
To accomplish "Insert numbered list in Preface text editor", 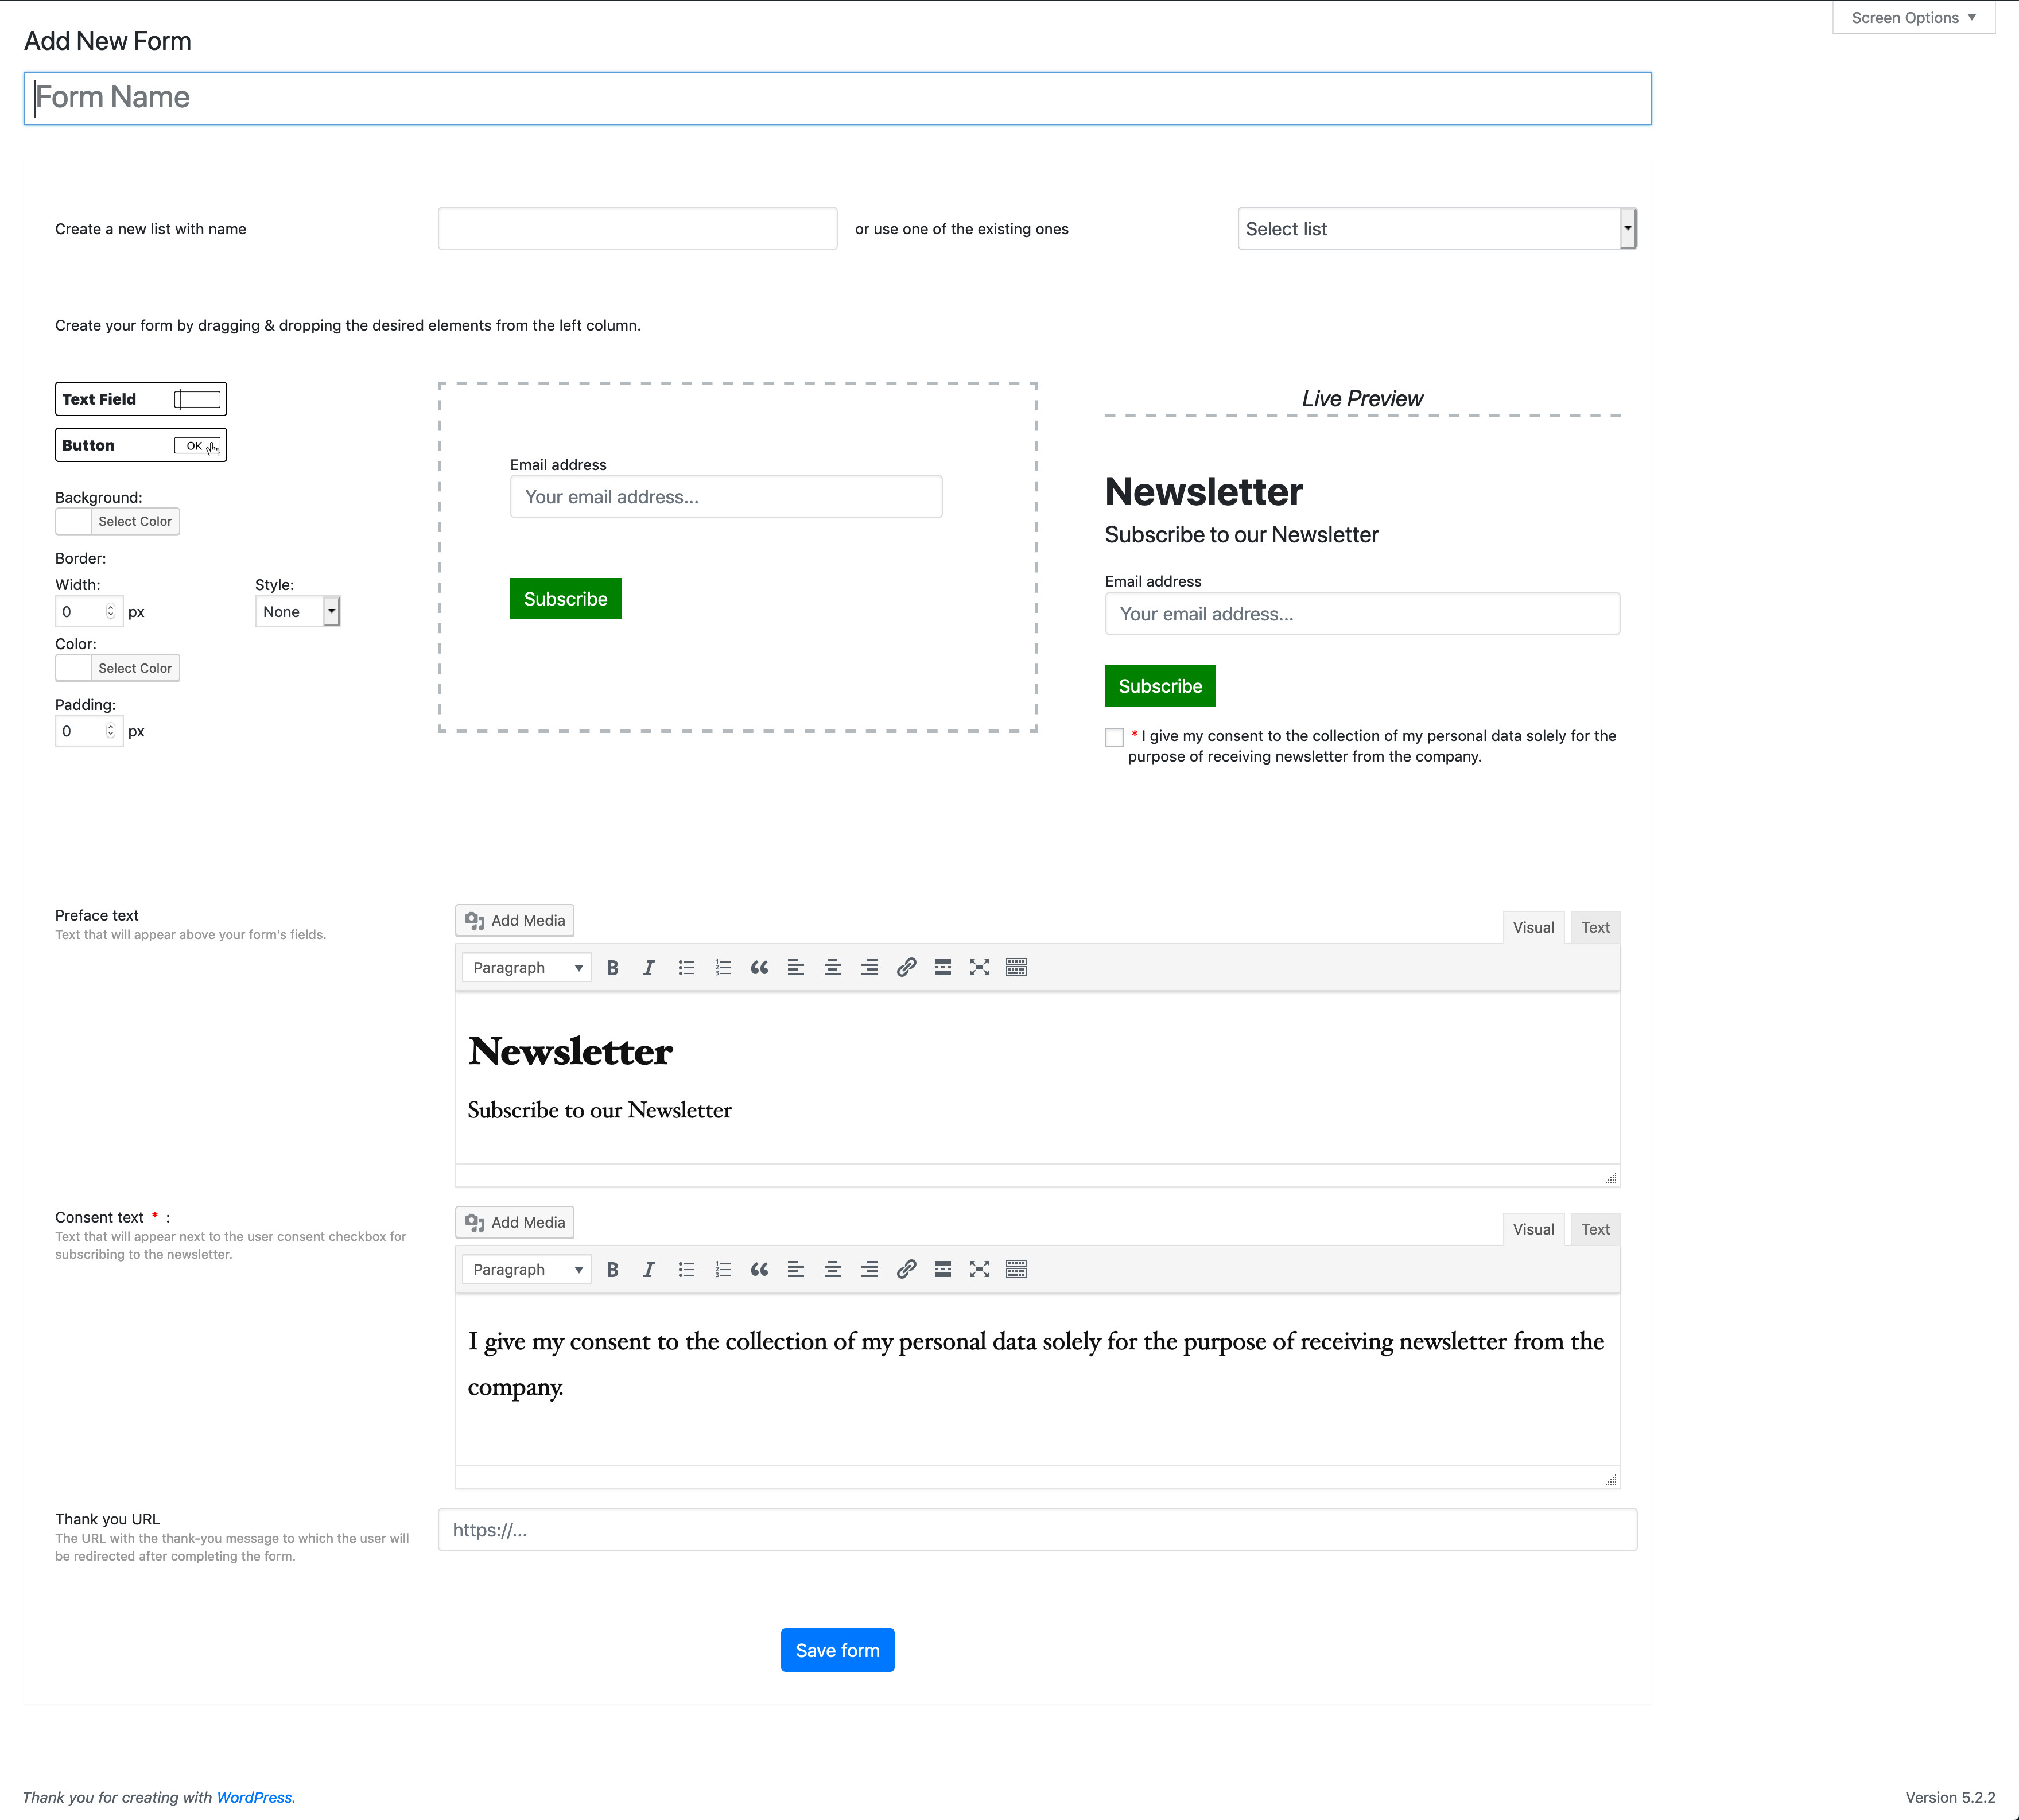I will click(723, 967).
